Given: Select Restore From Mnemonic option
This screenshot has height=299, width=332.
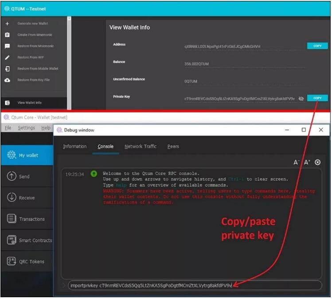Looking at the screenshot, I should (35, 46).
